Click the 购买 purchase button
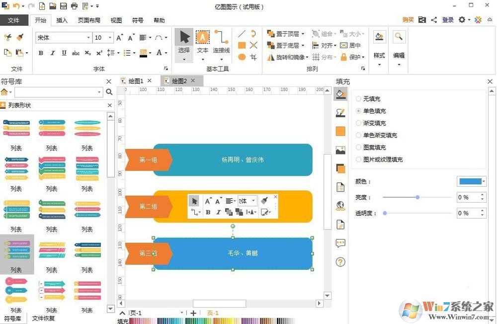The height and width of the screenshot is (324, 497). [408, 20]
